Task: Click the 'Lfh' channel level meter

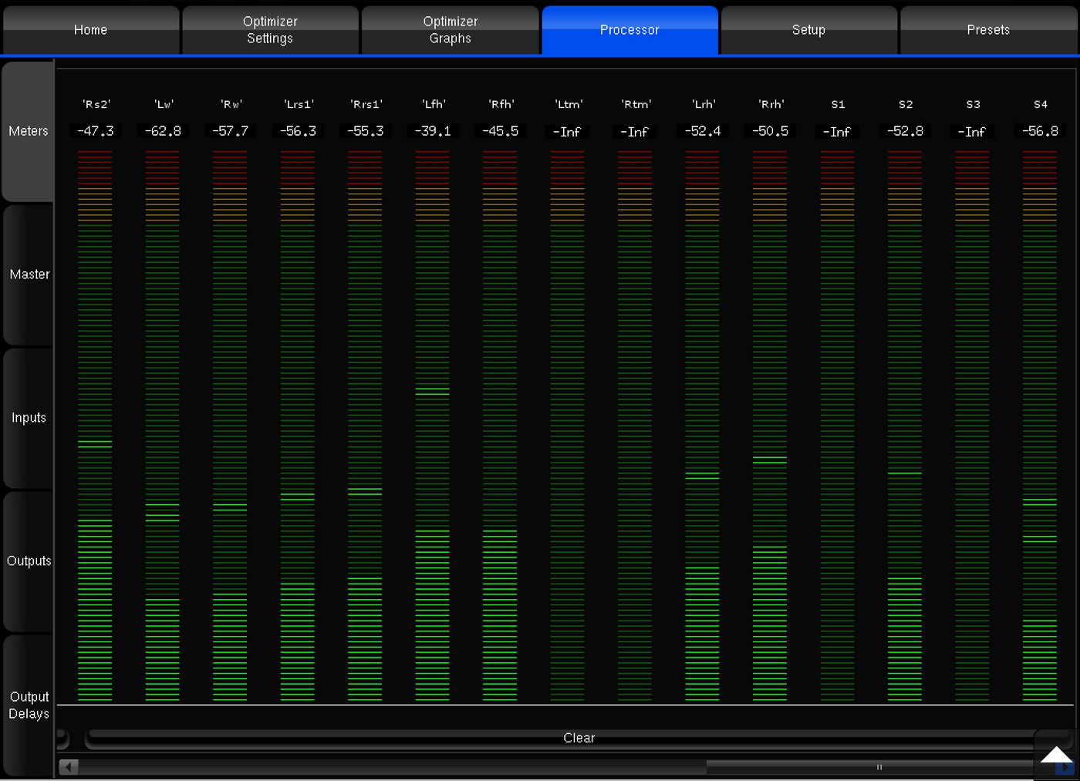Action: (432, 424)
